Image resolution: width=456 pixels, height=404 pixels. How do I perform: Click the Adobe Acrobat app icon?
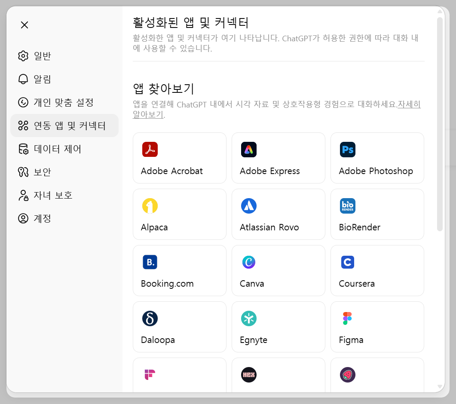coord(150,150)
